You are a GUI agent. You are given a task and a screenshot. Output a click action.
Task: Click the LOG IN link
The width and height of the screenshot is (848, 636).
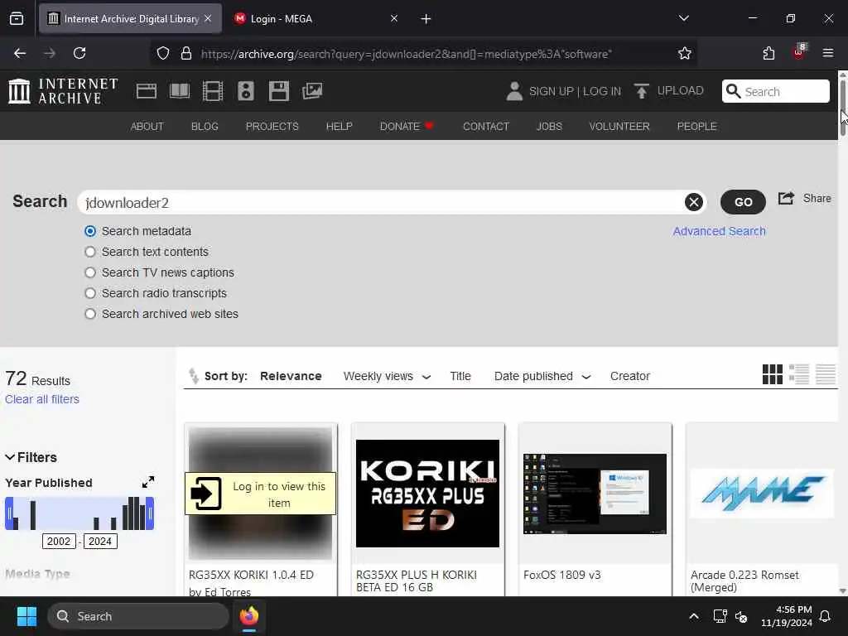tap(602, 91)
